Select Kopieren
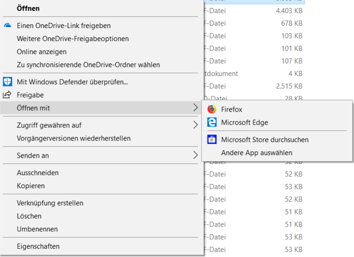Image resolution: width=354 pixels, height=257 pixels. [x=31, y=186]
